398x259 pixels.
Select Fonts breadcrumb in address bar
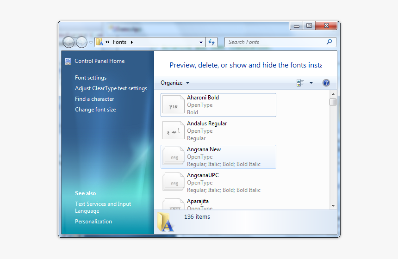pyautogui.click(x=119, y=42)
